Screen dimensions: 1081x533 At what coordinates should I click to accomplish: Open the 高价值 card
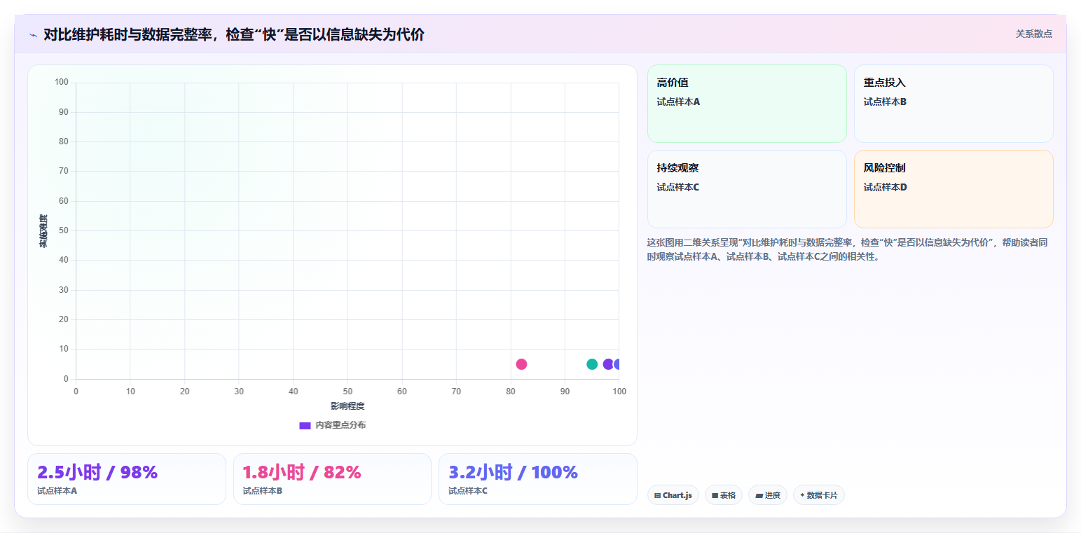[747, 104]
